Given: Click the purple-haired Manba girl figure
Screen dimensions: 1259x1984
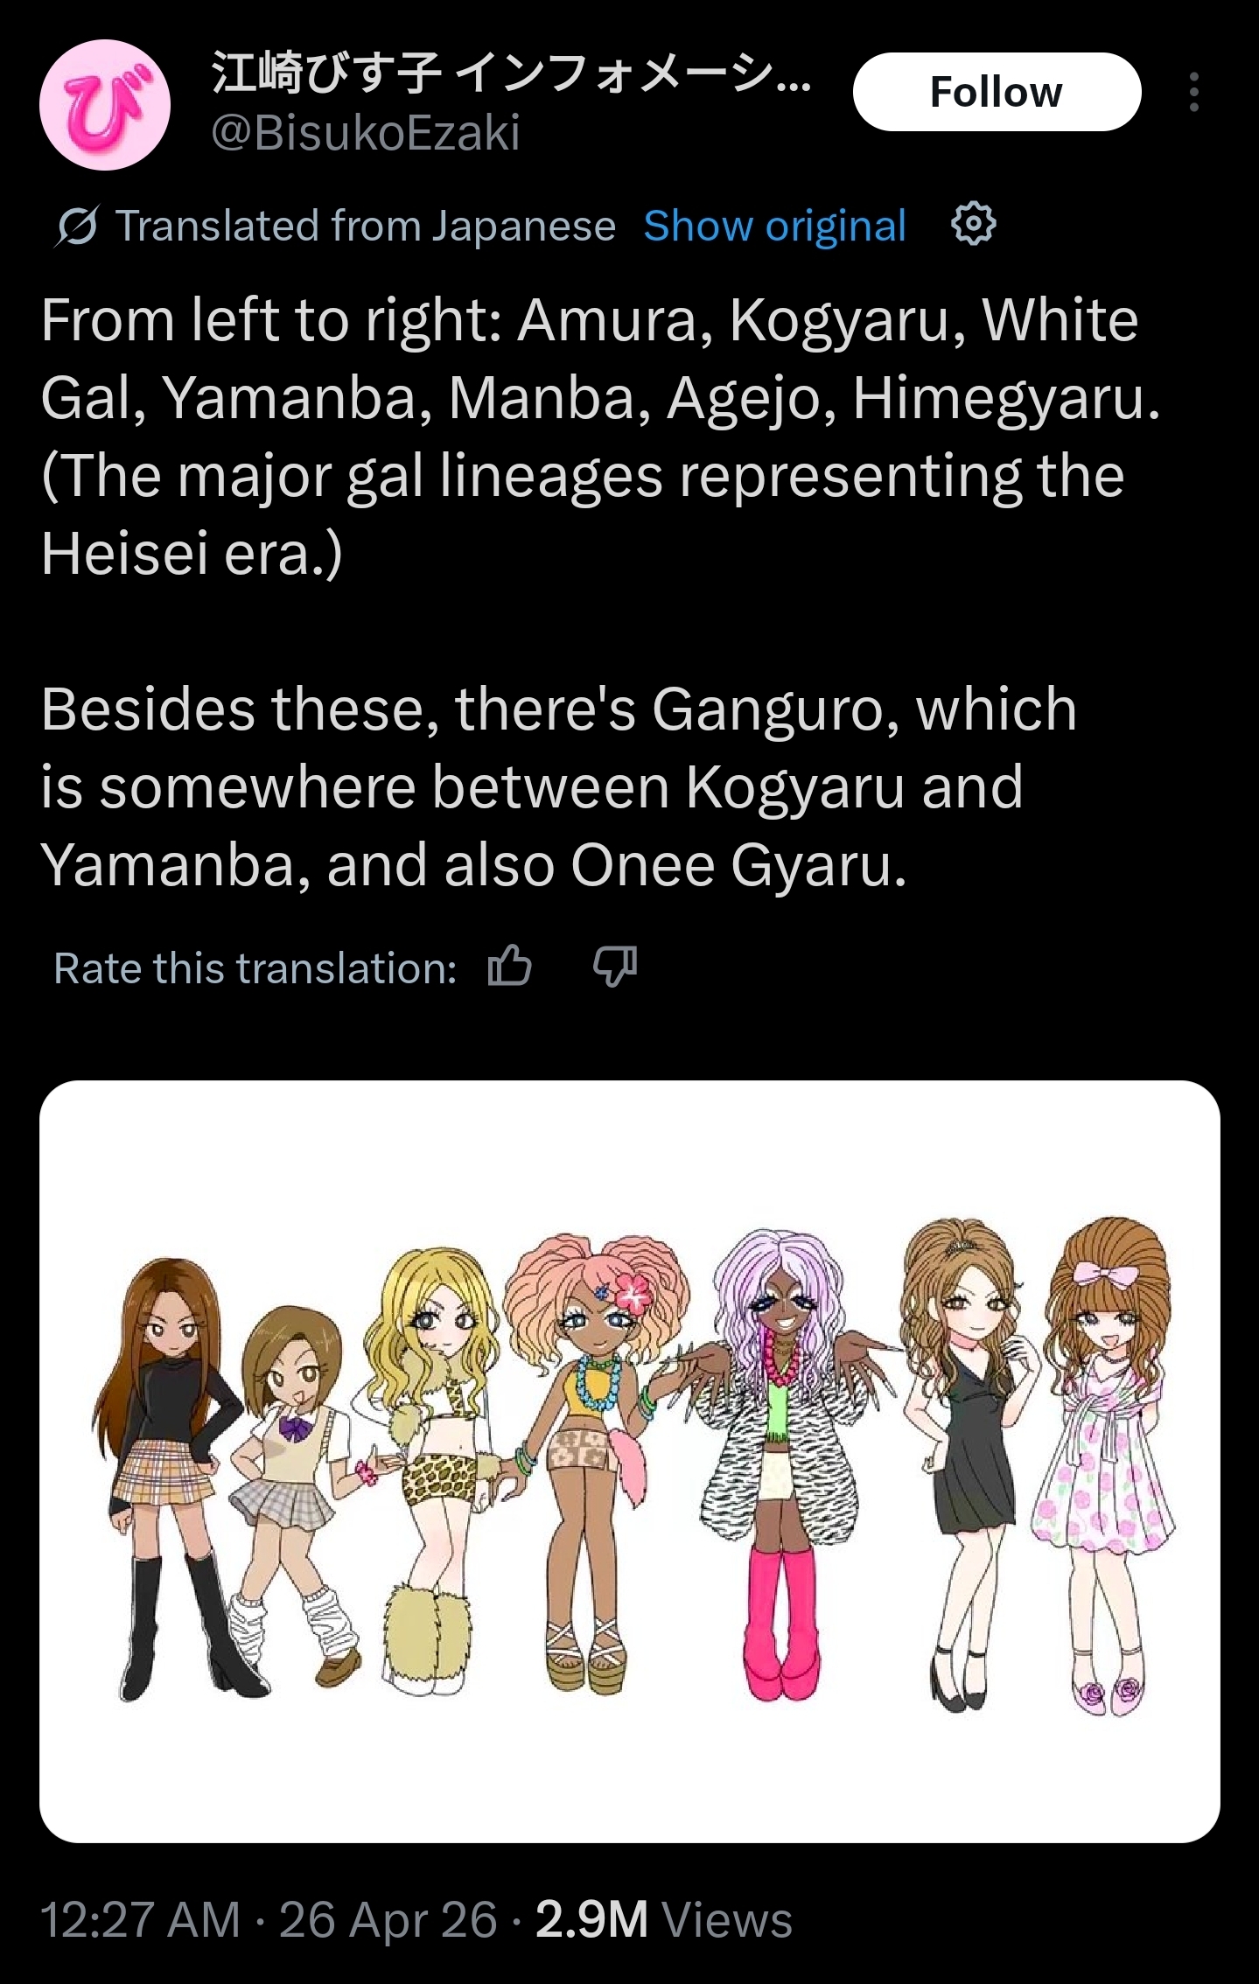Looking at the screenshot, I should click(780, 1461).
